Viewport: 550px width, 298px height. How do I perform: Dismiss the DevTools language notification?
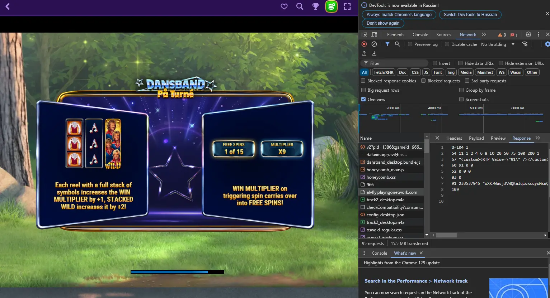pos(547,14)
